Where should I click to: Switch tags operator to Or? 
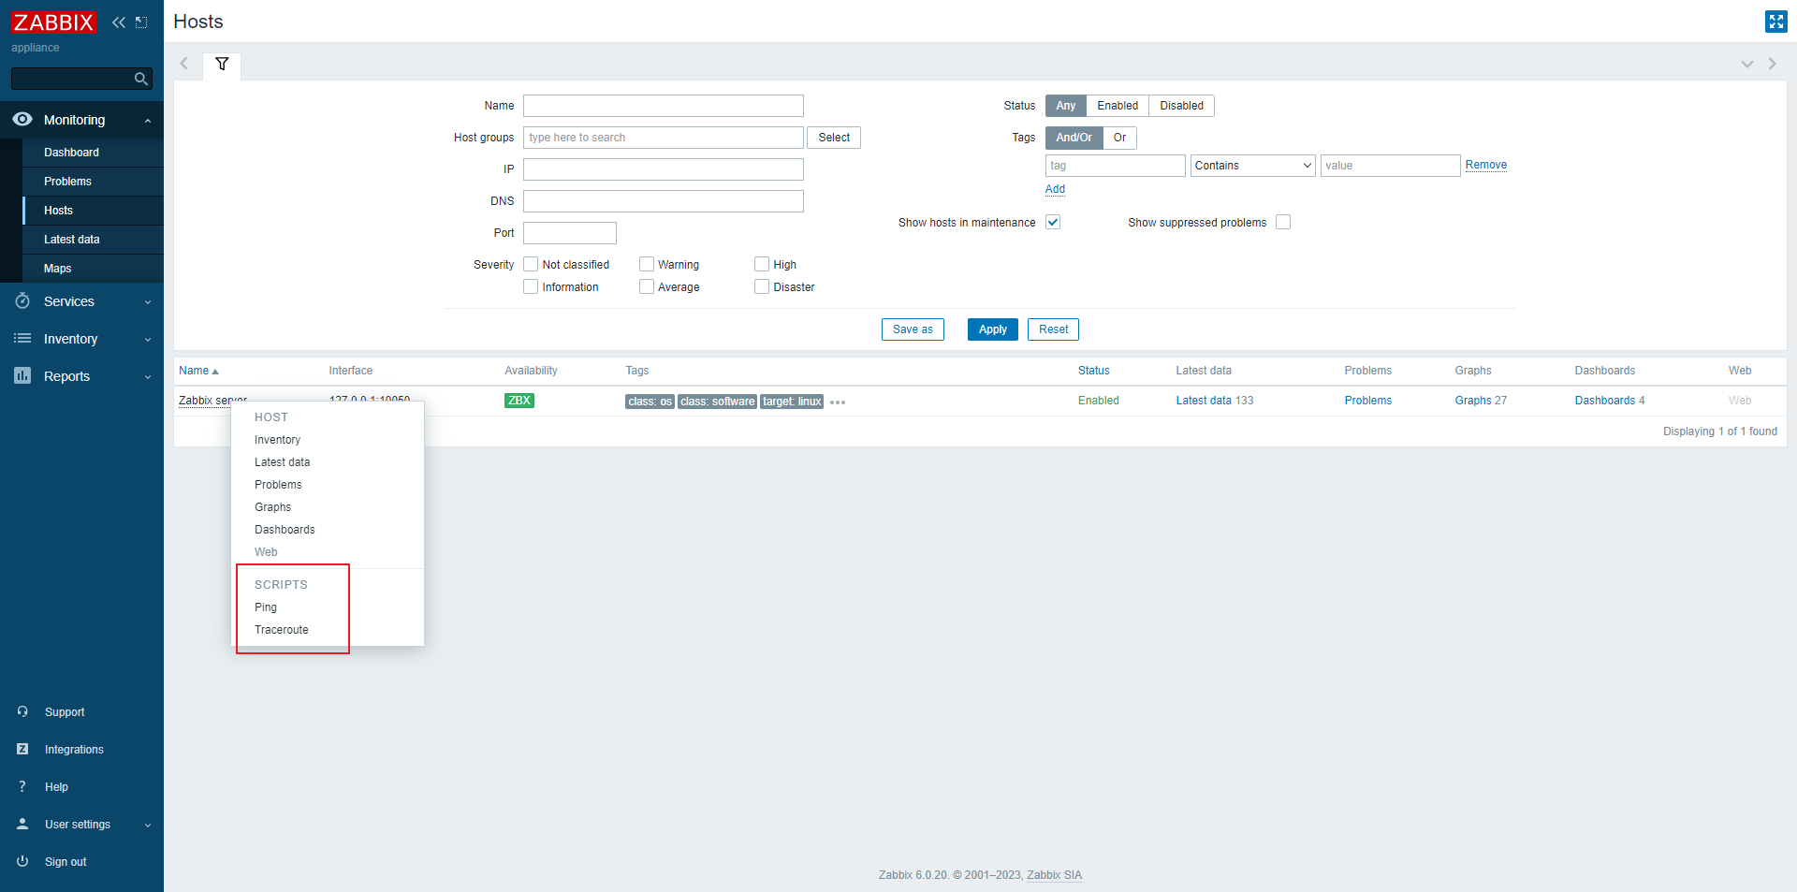(x=1119, y=138)
